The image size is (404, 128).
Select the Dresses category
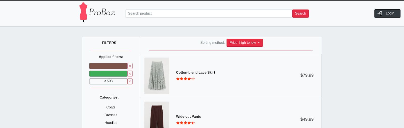coord(111,115)
